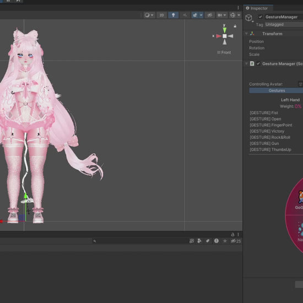Click the Project panel search field
The height and width of the screenshot is (303, 303).
coord(140,241)
